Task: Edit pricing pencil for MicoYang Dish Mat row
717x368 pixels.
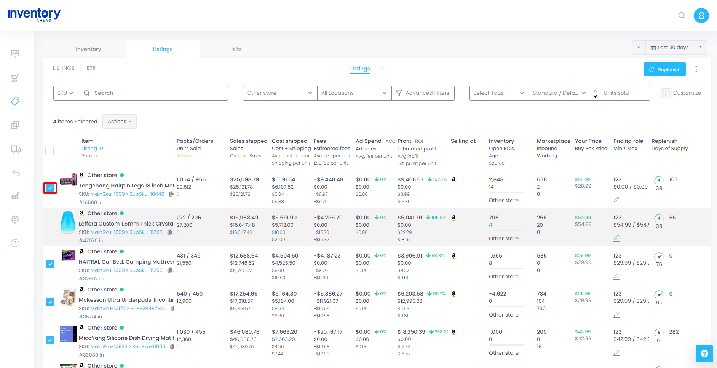Action: (617, 352)
